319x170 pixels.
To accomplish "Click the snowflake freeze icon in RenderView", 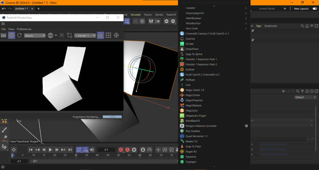I will pos(116,36).
